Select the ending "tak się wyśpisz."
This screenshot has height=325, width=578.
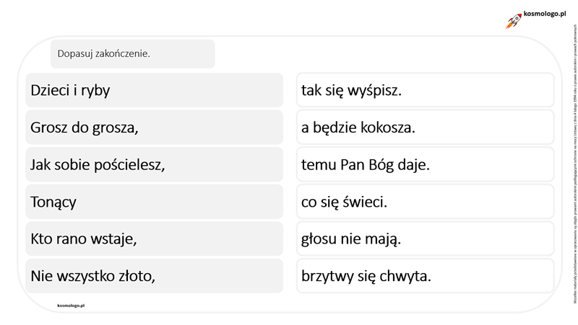point(425,90)
